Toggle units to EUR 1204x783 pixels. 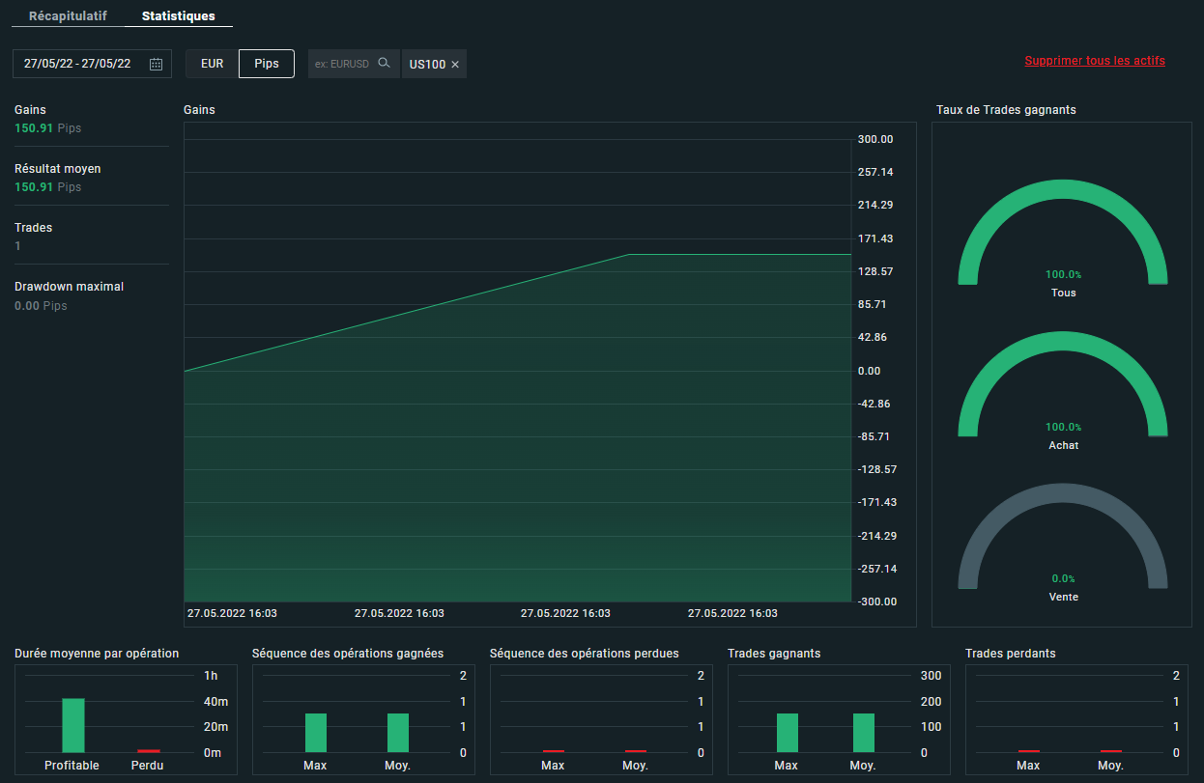pyautogui.click(x=213, y=64)
